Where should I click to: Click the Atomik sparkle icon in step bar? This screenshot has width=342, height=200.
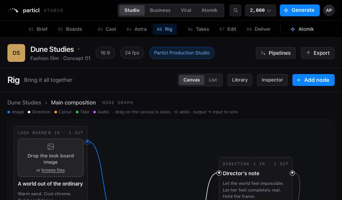pos(293,29)
